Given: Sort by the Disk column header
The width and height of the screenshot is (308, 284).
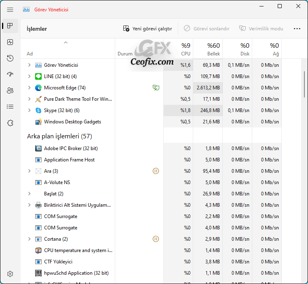Looking at the screenshot, I should tap(237, 49).
